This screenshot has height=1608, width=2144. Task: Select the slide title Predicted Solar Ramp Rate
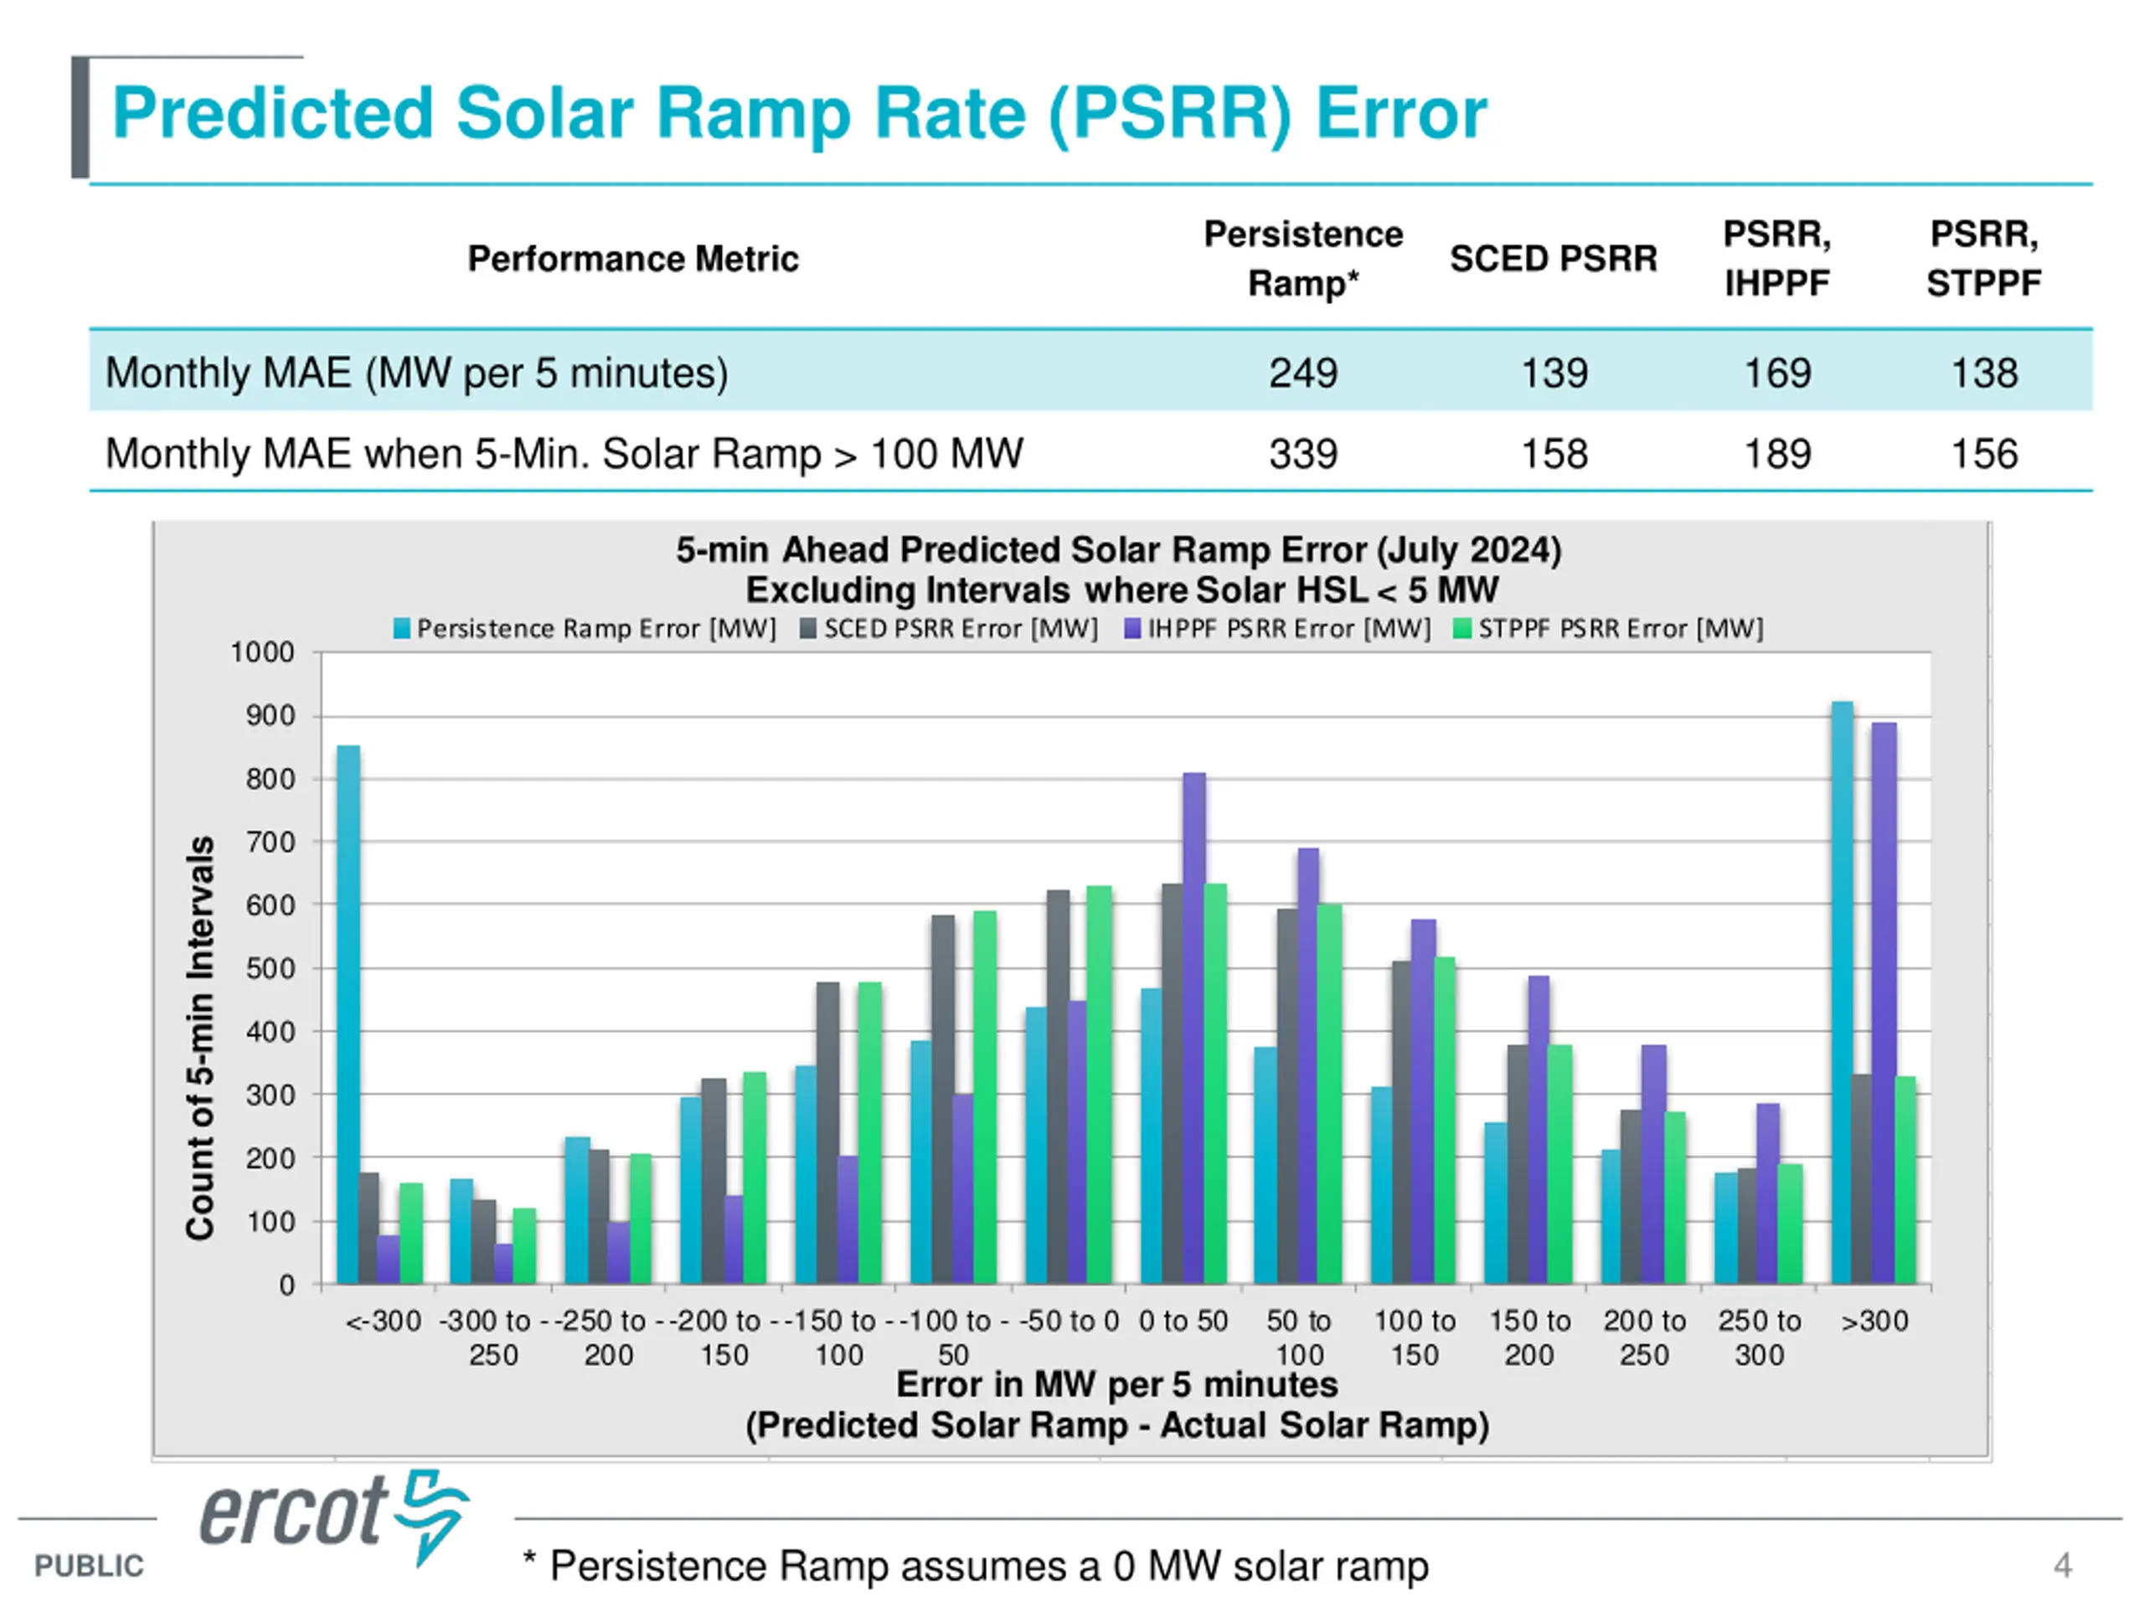[x=800, y=113]
